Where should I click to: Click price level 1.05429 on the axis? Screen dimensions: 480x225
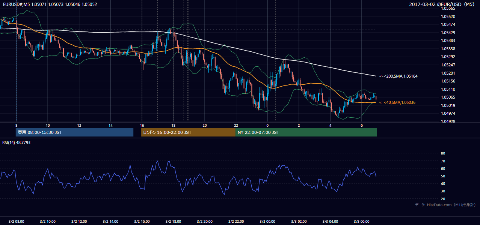(448, 33)
